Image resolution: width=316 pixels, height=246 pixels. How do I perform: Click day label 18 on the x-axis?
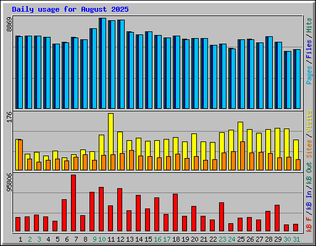click(x=176, y=239)
